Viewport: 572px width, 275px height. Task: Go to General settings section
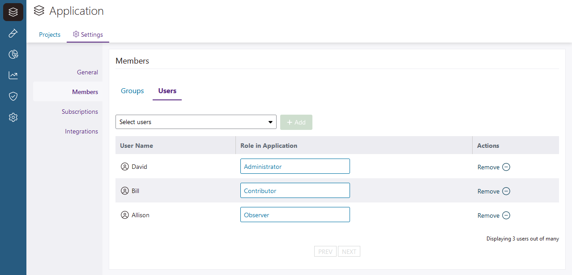[x=87, y=72]
